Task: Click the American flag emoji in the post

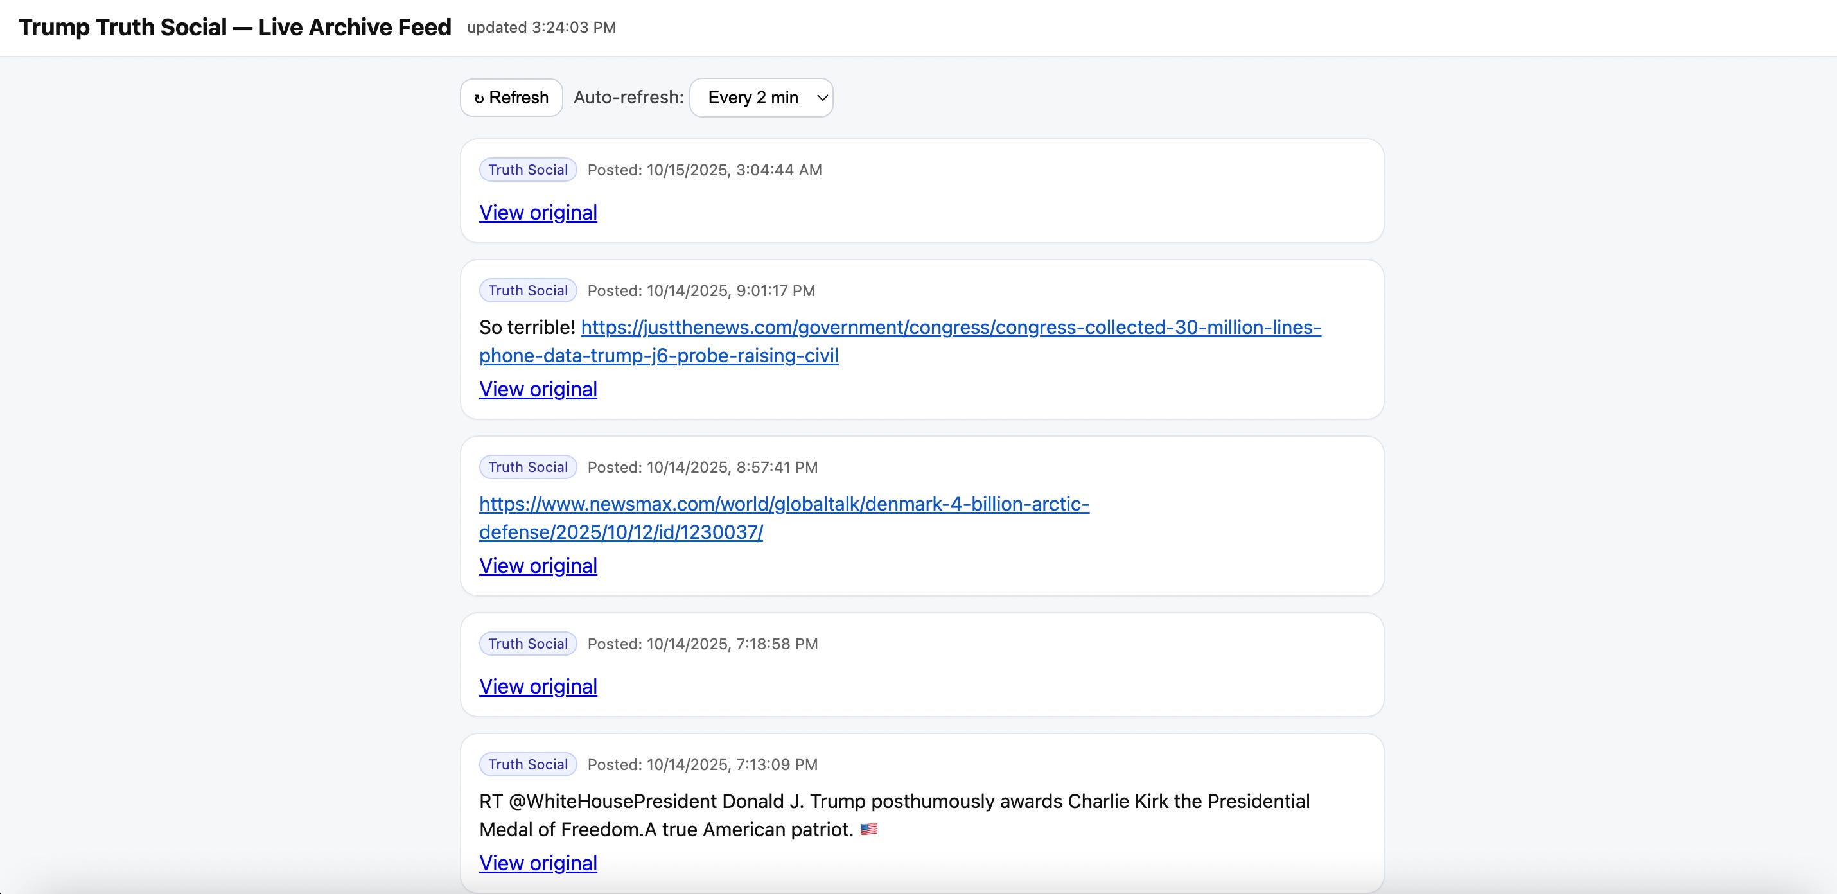Action: click(868, 830)
